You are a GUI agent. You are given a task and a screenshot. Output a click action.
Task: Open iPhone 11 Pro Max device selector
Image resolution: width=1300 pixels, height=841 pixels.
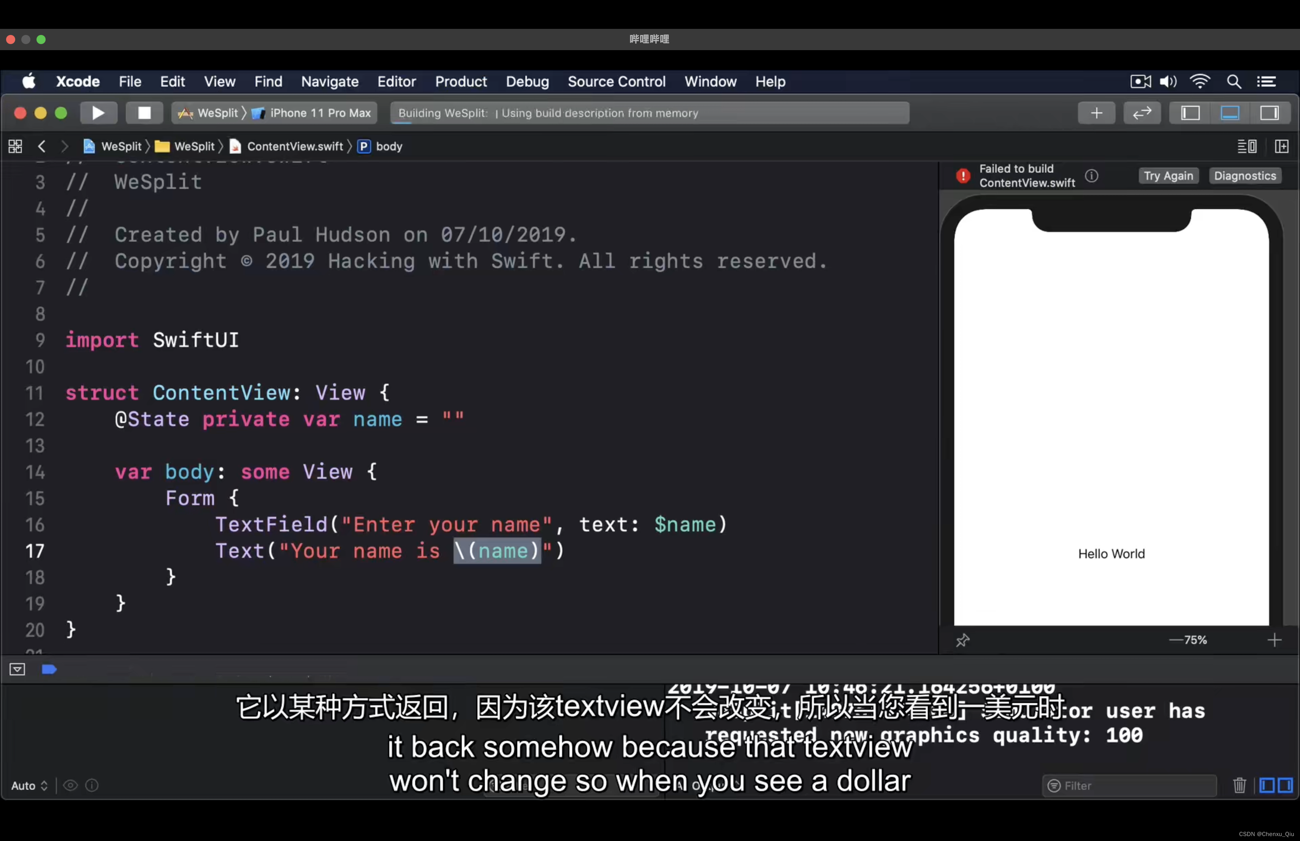[x=320, y=113]
